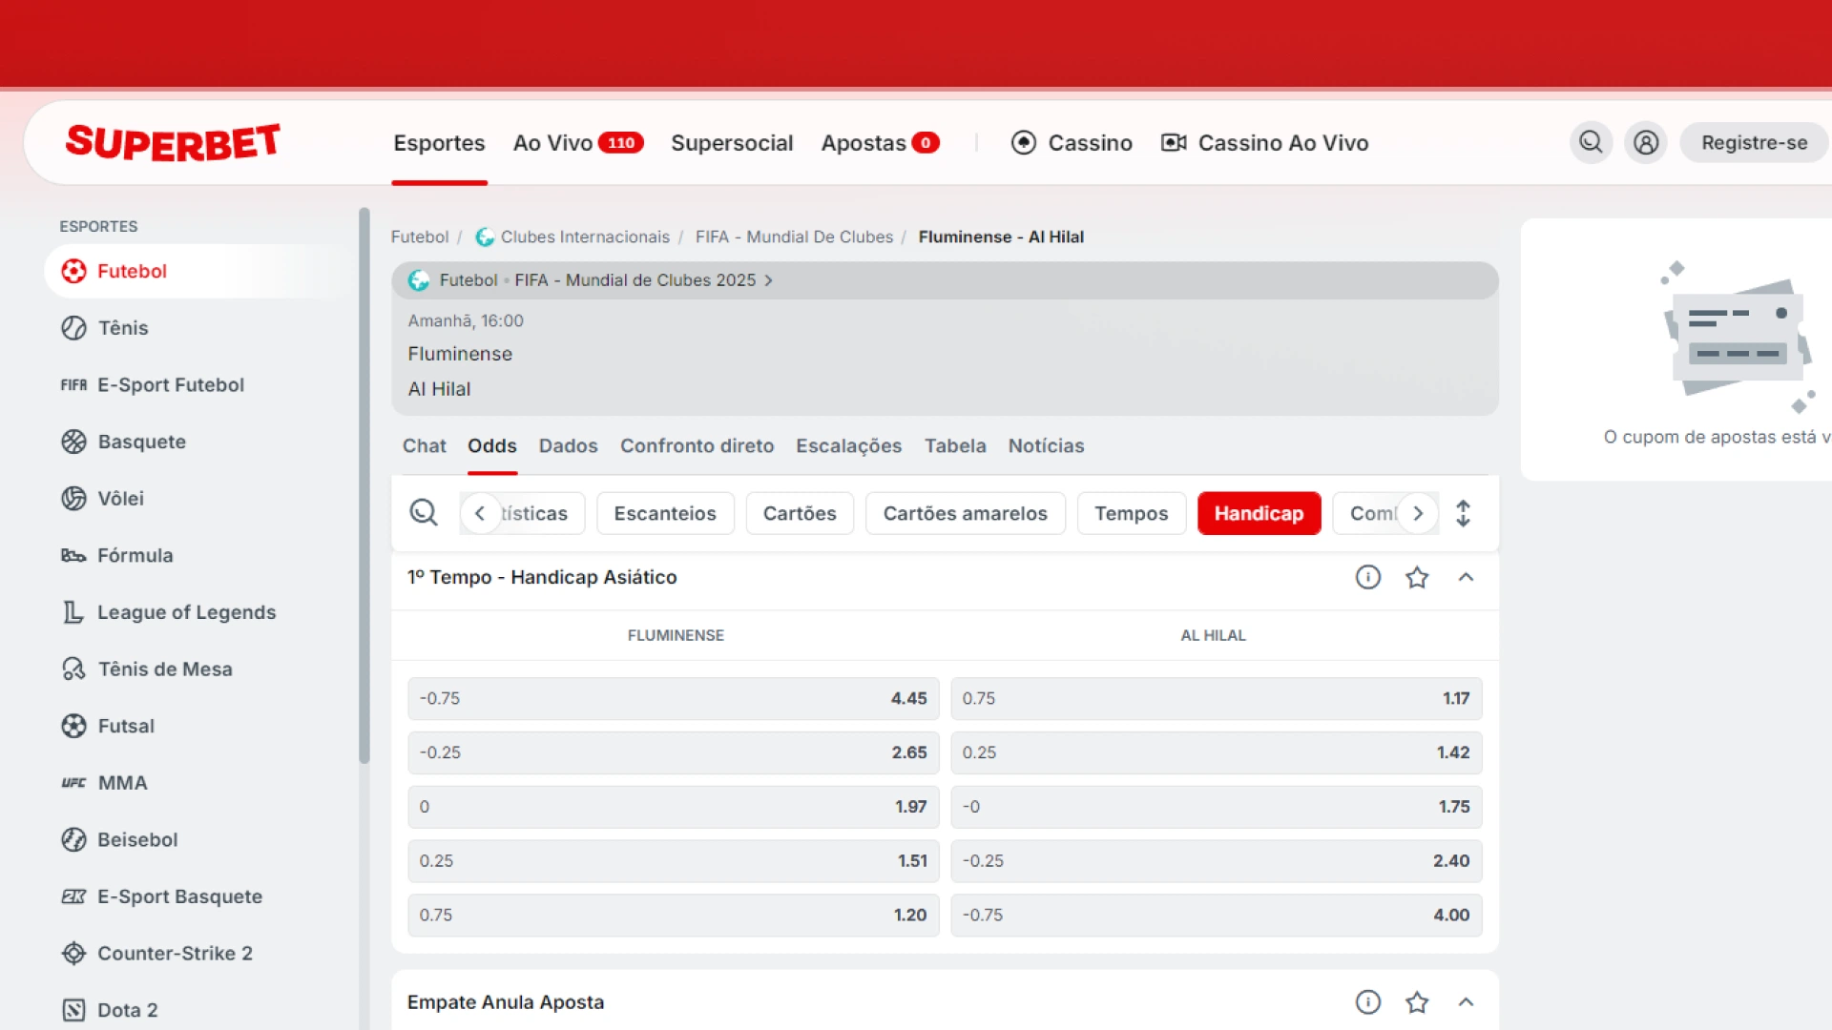Collapse the 1º Tempo Handicap Asiático section
Viewport: 1832px width, 1030px height.
pos(1467,577)
